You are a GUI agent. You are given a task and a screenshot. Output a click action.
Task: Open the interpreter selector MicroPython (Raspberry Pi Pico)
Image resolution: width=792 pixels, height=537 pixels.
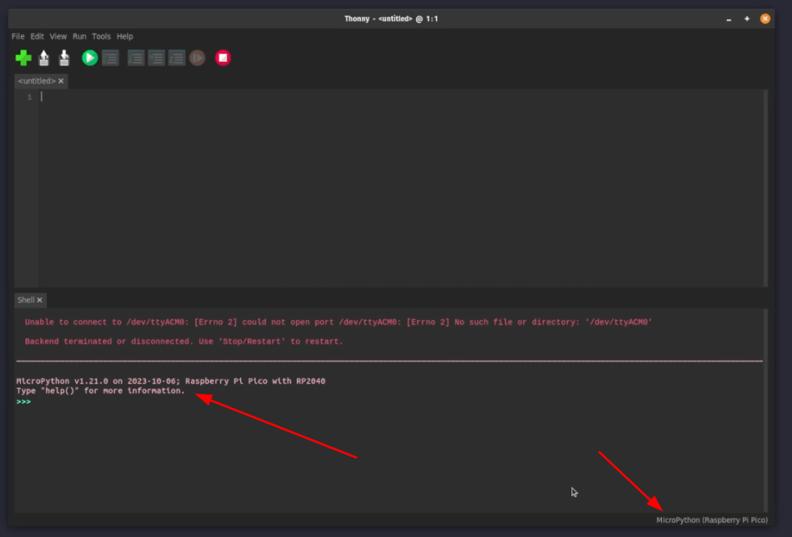(712, 520)
